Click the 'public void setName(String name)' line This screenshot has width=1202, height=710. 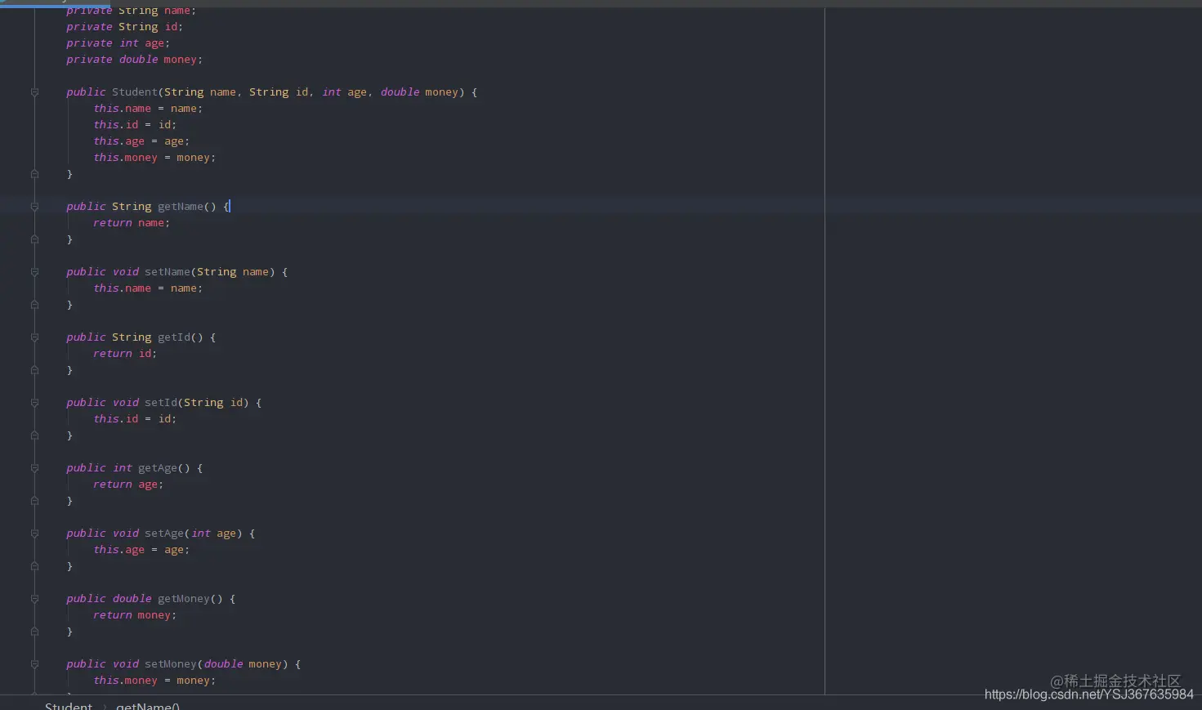click(x=177, y=272)
